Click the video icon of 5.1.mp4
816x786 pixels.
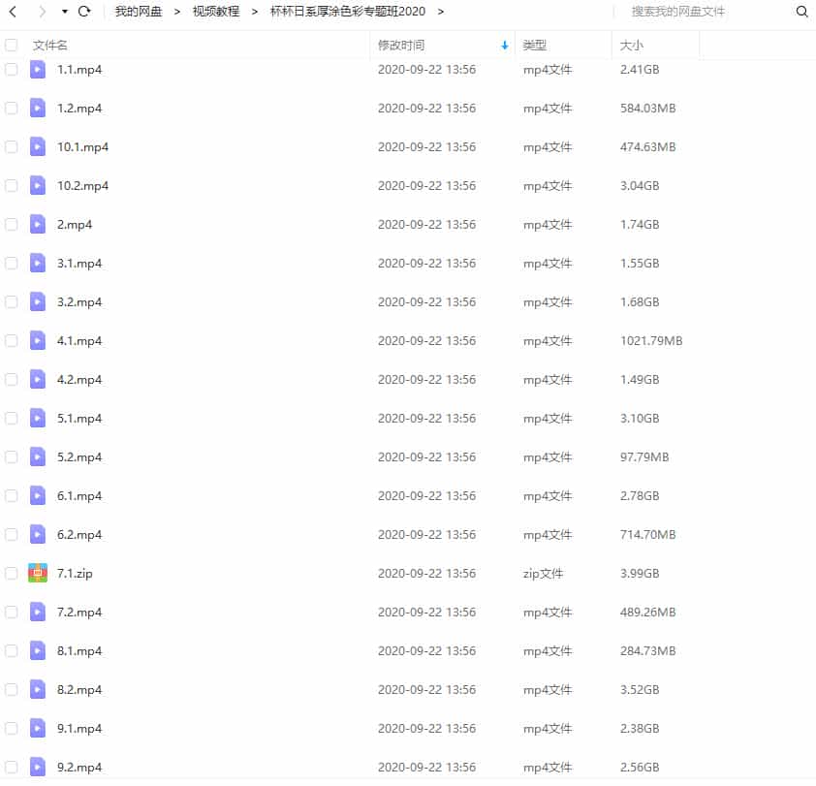[x=38, y=419]
